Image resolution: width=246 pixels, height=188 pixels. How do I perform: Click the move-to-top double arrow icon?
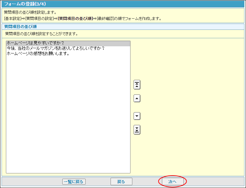click(137, 85)
